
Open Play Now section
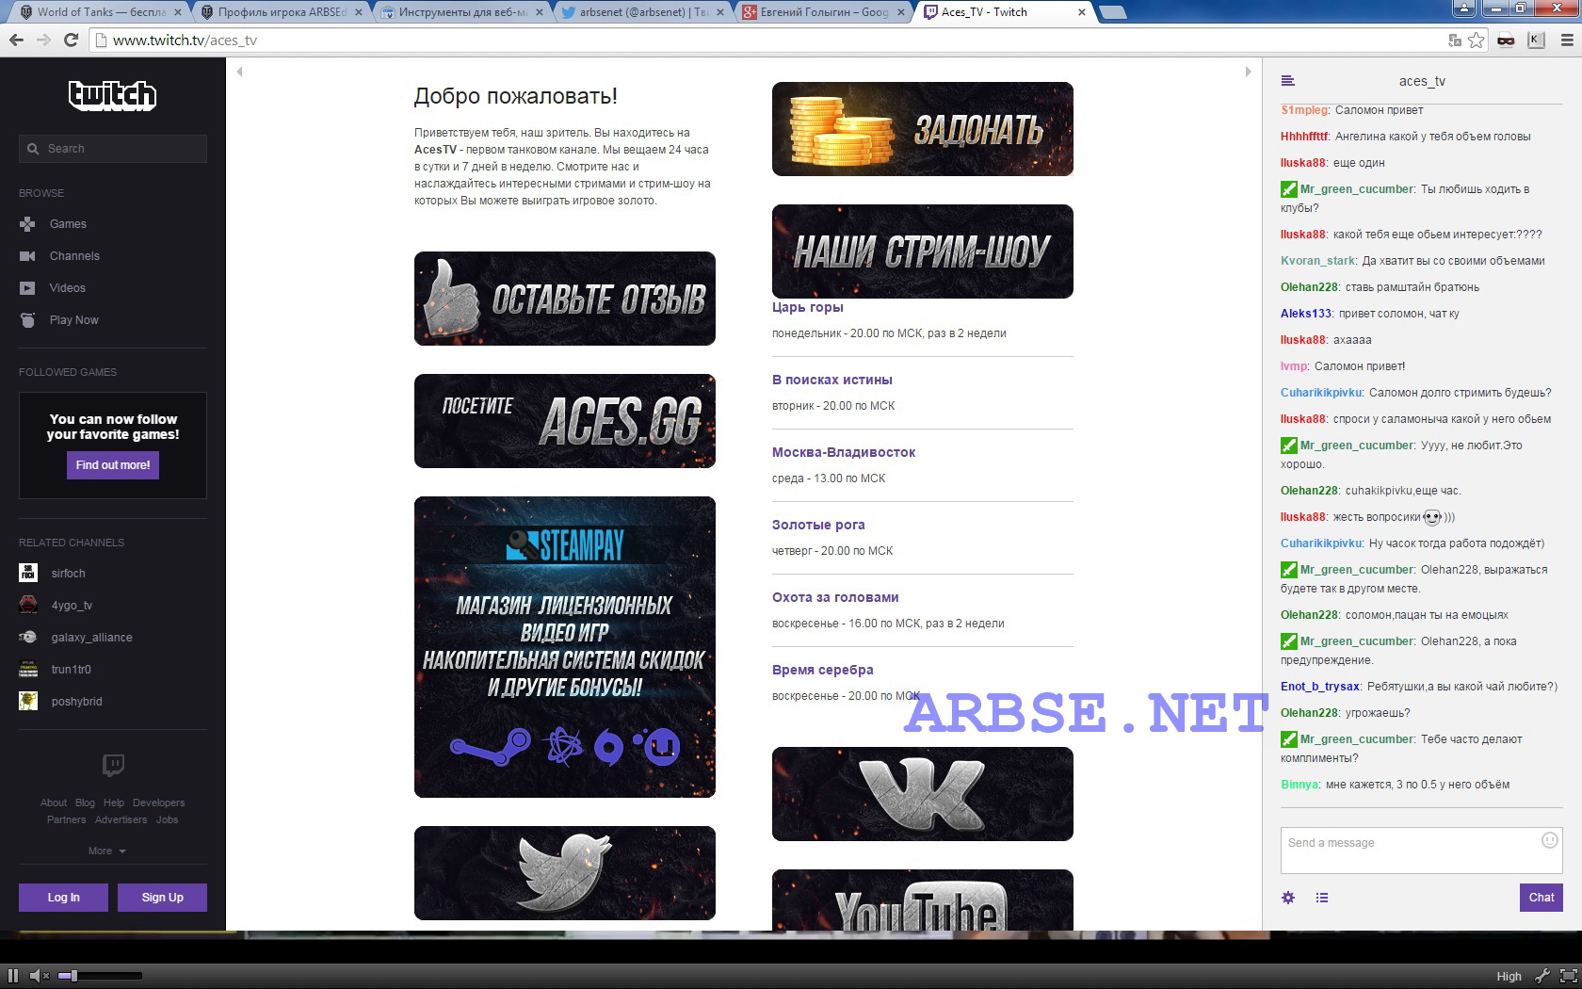[73, 320]
